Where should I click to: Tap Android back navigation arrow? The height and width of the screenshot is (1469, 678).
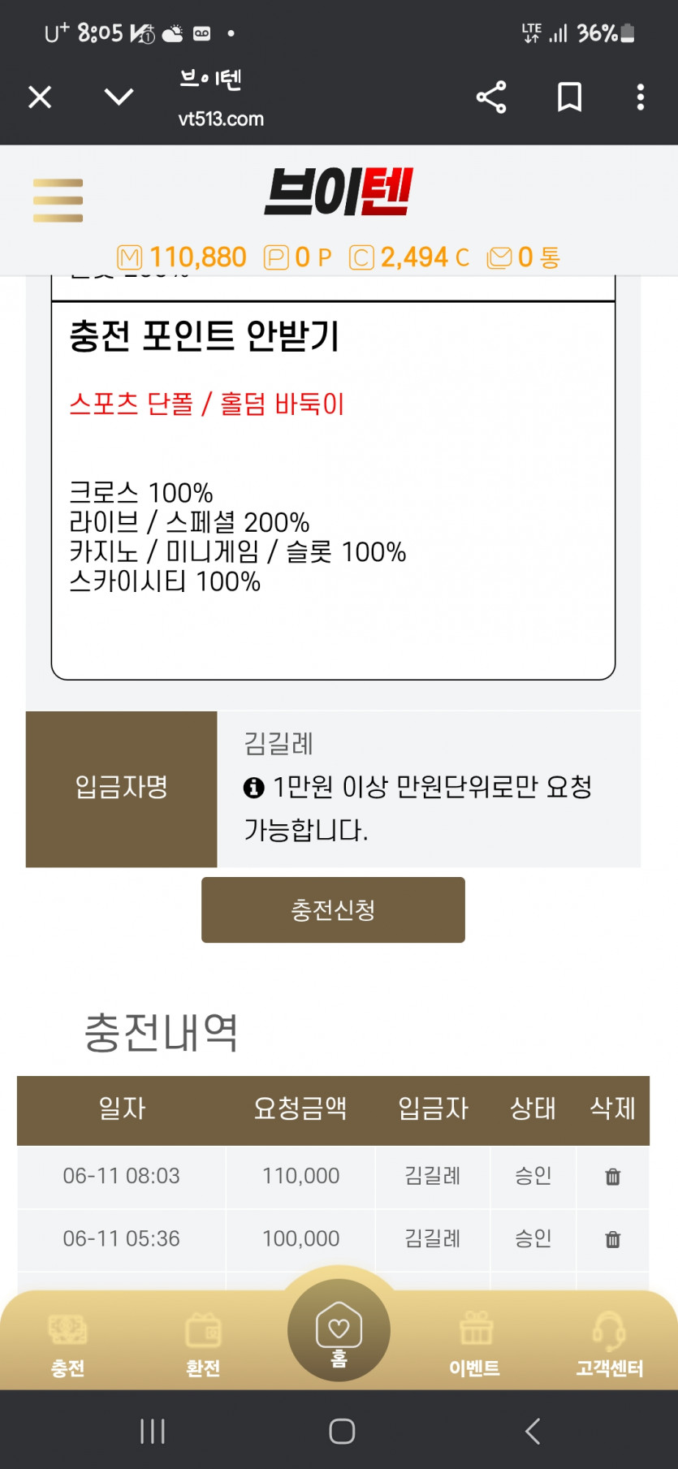point(533,1431)
